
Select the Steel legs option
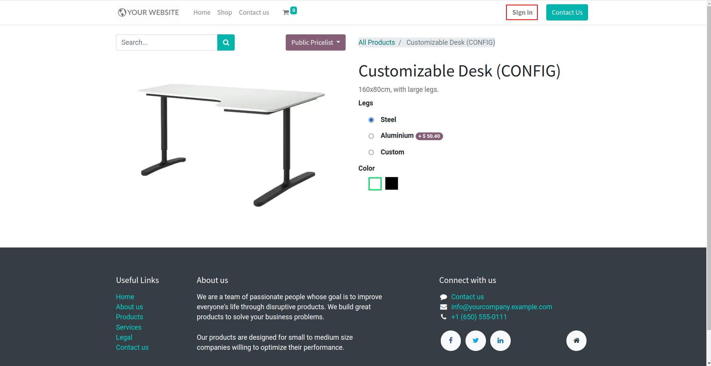(371, 120)
